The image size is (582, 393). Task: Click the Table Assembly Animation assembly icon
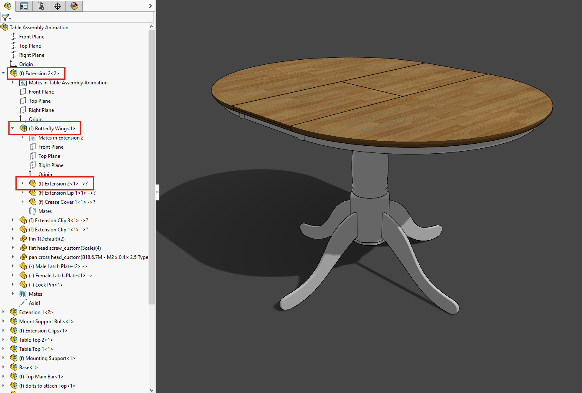point(4,27)
